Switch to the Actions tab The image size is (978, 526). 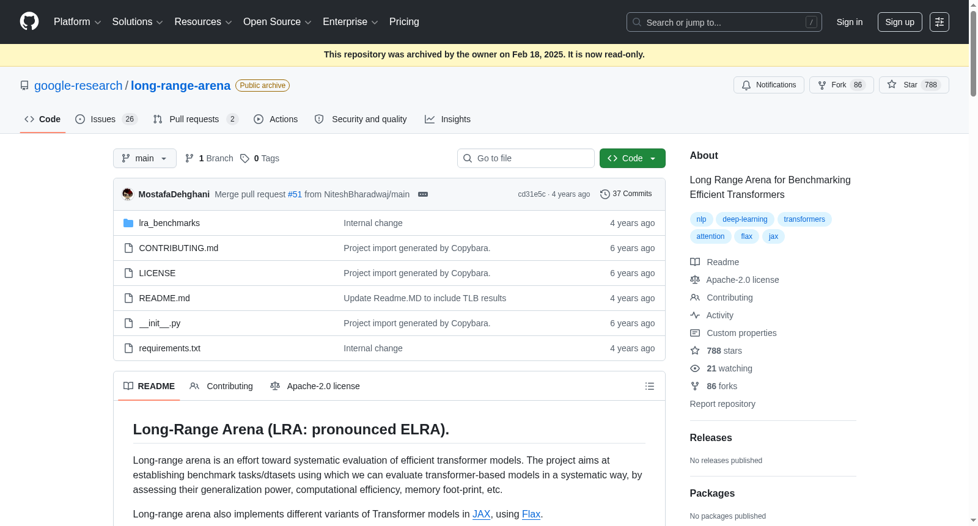point(276,119)
